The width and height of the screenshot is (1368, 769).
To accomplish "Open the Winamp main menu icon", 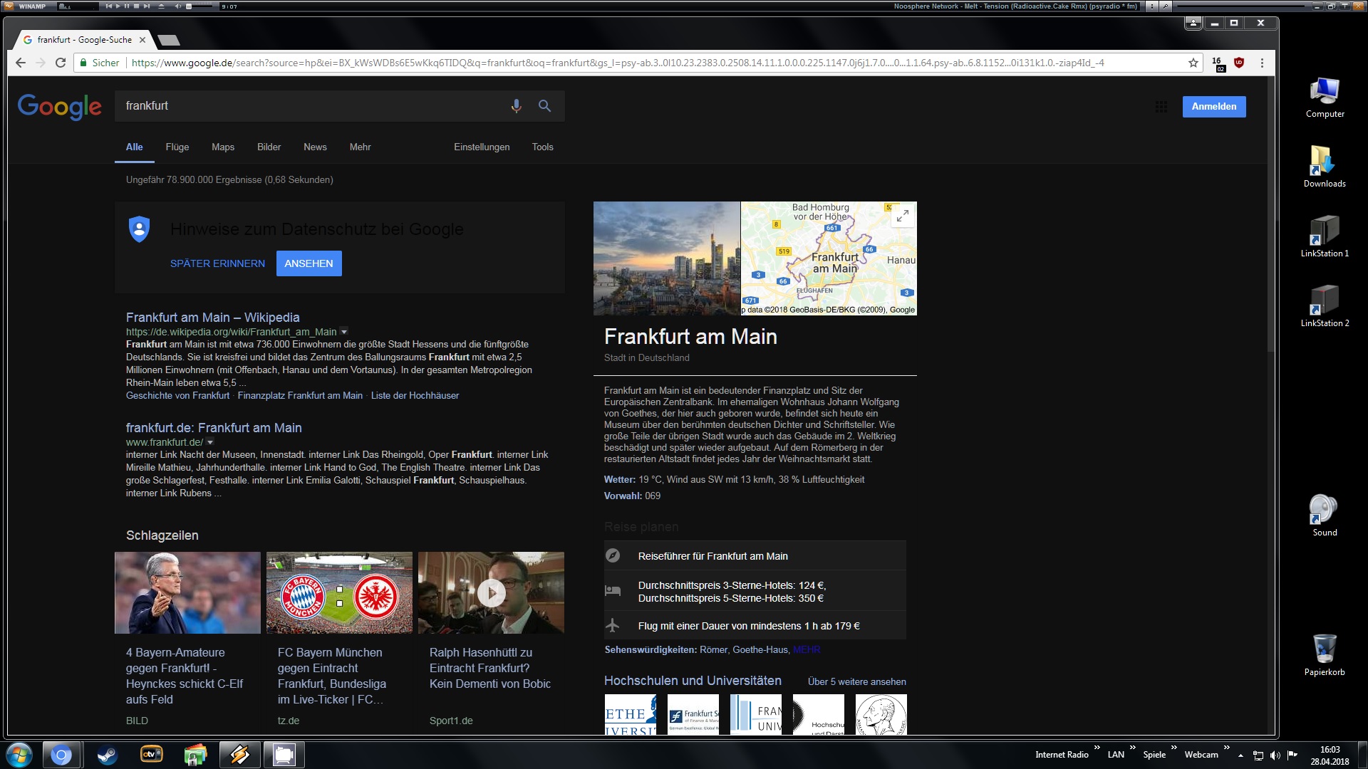I will coord(9,6).
